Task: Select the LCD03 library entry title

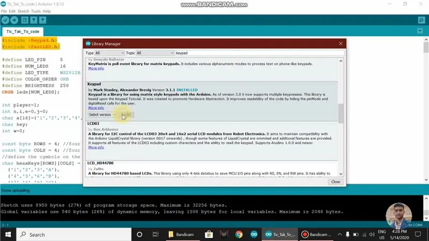Action: 93,124
